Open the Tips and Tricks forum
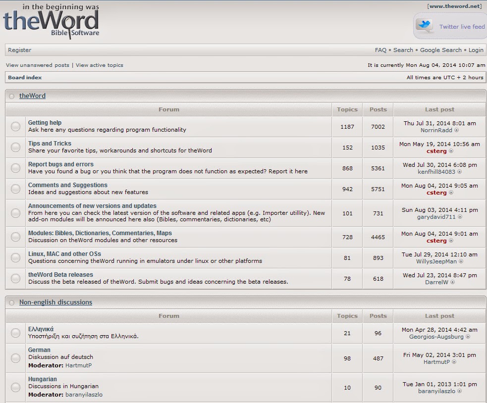 click(x=50, y=144)
